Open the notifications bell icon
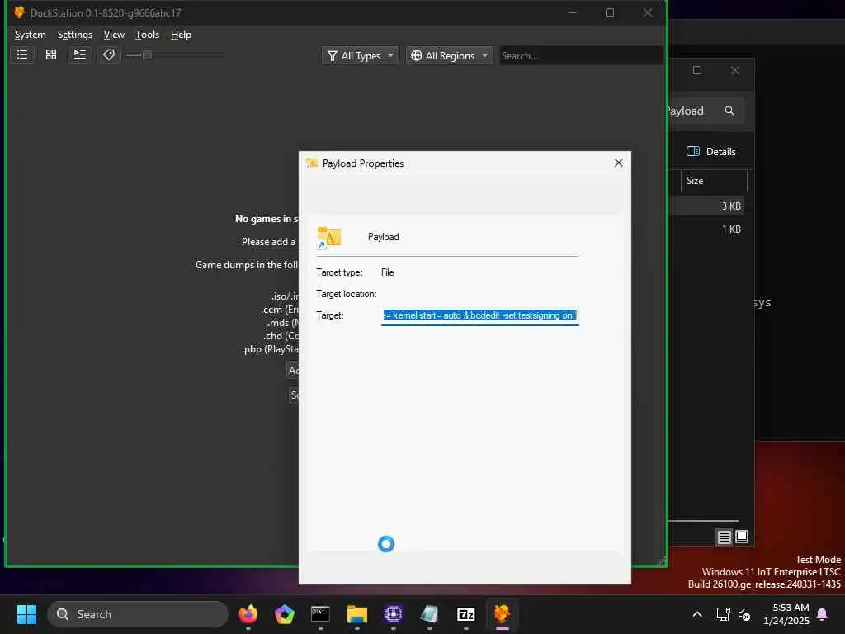Viewport: 845px width, 634px height. [x=823, y=614]
